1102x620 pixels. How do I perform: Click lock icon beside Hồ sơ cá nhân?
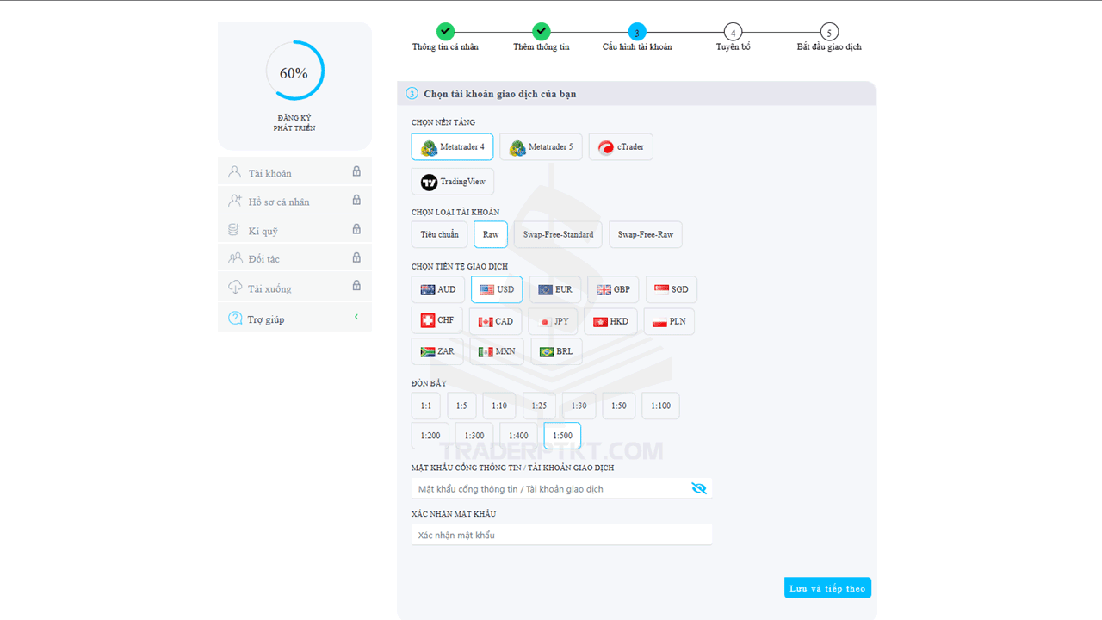pos(356,200)
